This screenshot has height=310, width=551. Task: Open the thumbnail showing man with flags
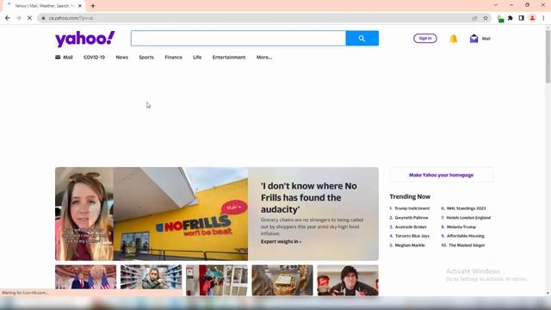[86, 277]
